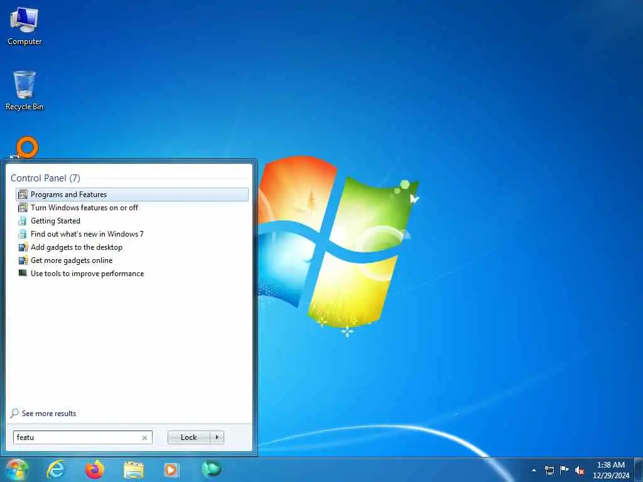Show hidden tray icons arrow

534,470
